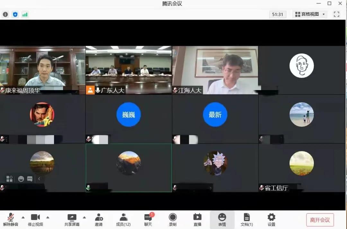
Task: Click 离开会议 to leave the meeting
Action: click(x=320, y=220)
